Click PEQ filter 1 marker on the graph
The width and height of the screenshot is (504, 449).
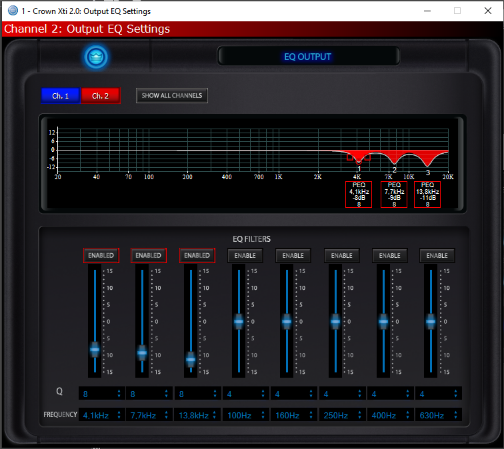[x=359, y=161]
